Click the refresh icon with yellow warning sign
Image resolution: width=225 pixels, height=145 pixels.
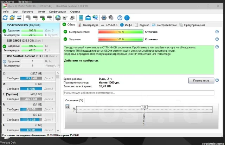(x=12, y=18)
